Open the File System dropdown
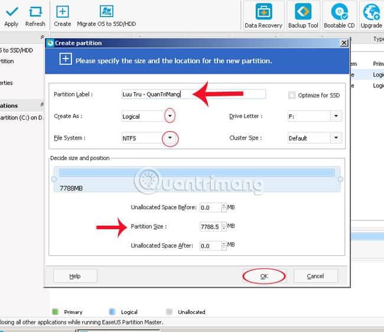The height and width of the screenshot is (332, 384). click(170, 138)
